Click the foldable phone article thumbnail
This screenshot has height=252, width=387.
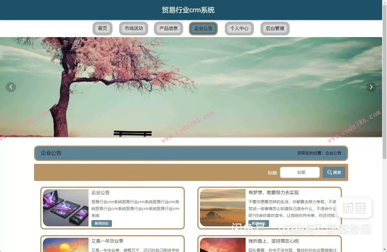(65, 208)
